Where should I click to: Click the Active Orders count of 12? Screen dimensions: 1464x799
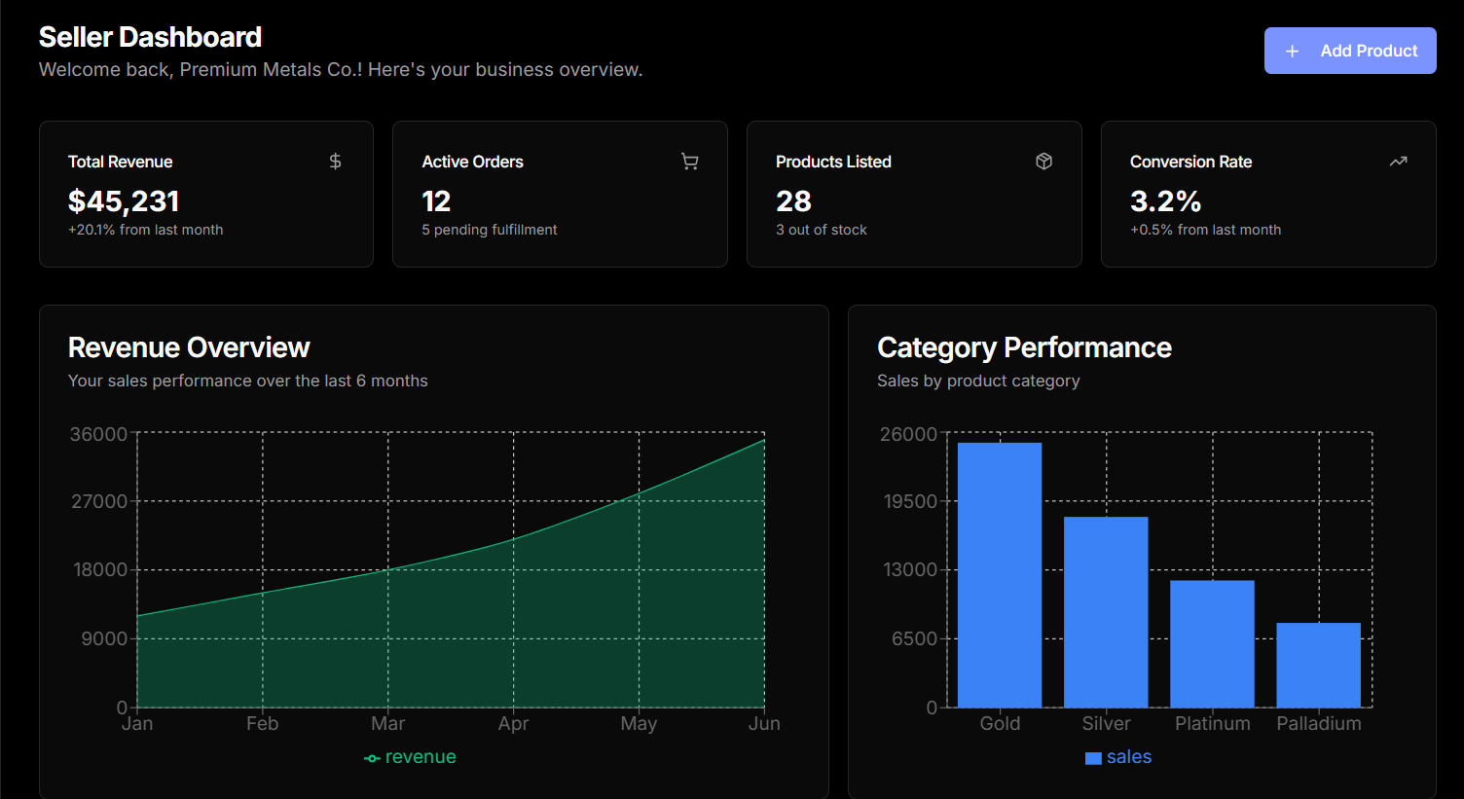pyautogui.click(x=436, y=200)
